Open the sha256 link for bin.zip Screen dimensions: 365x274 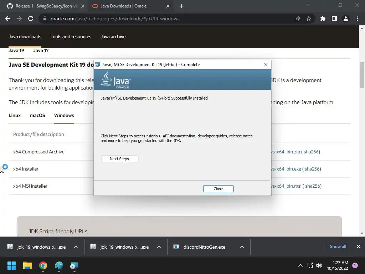[x=311, y=152]
